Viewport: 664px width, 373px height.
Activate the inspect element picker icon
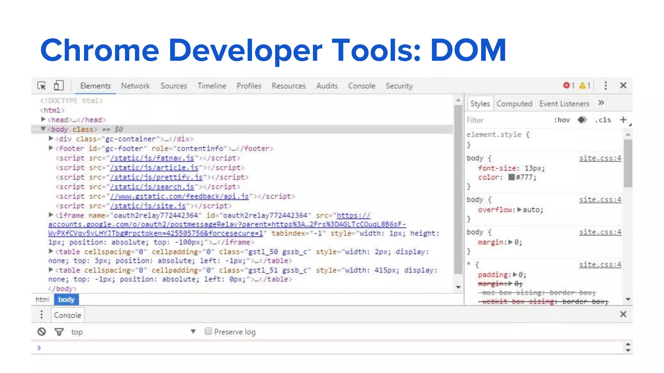tap(41, 86)
